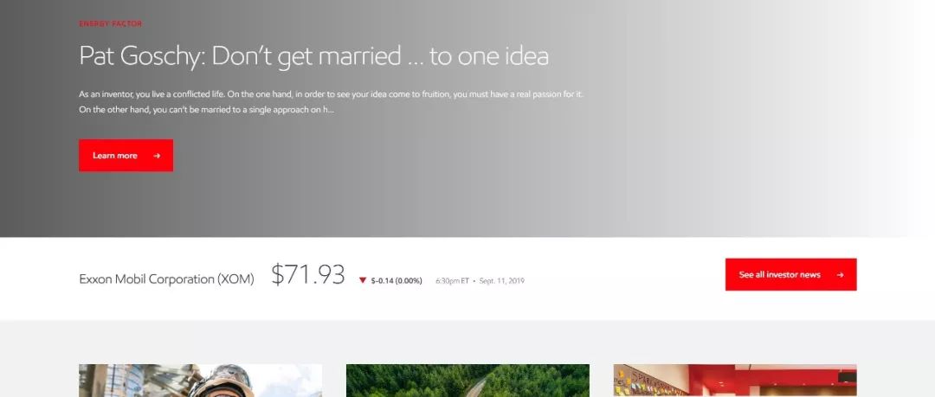935x397 pixels.
Task: Click the arrow icon inside Learn more
Action: click(x=157, y=156)
